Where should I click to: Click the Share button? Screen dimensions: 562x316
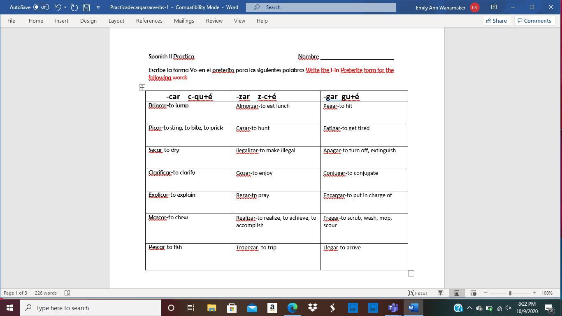point(497,21)
